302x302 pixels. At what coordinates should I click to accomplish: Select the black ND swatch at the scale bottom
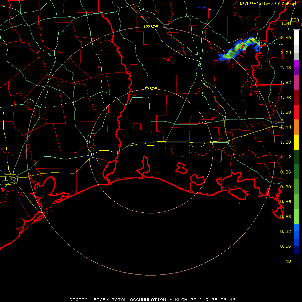pyautogui.click(x=296, y=261)
